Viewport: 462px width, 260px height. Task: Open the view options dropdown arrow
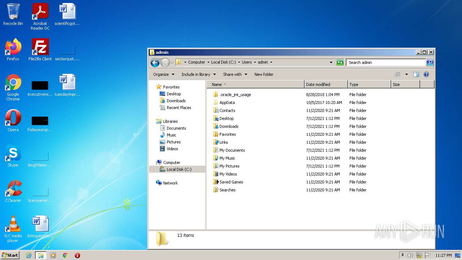(406, 74)
